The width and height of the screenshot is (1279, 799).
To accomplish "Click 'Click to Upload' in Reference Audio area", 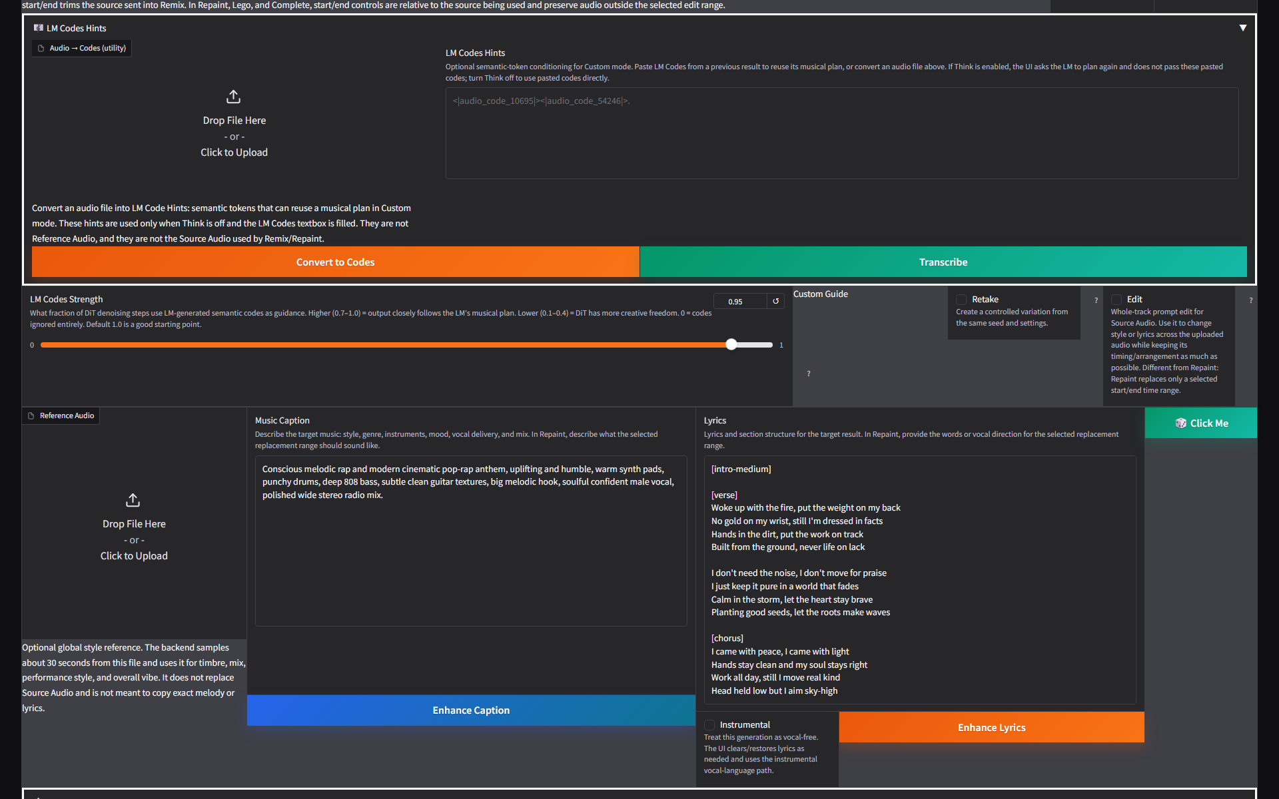I will click(134, 556).
